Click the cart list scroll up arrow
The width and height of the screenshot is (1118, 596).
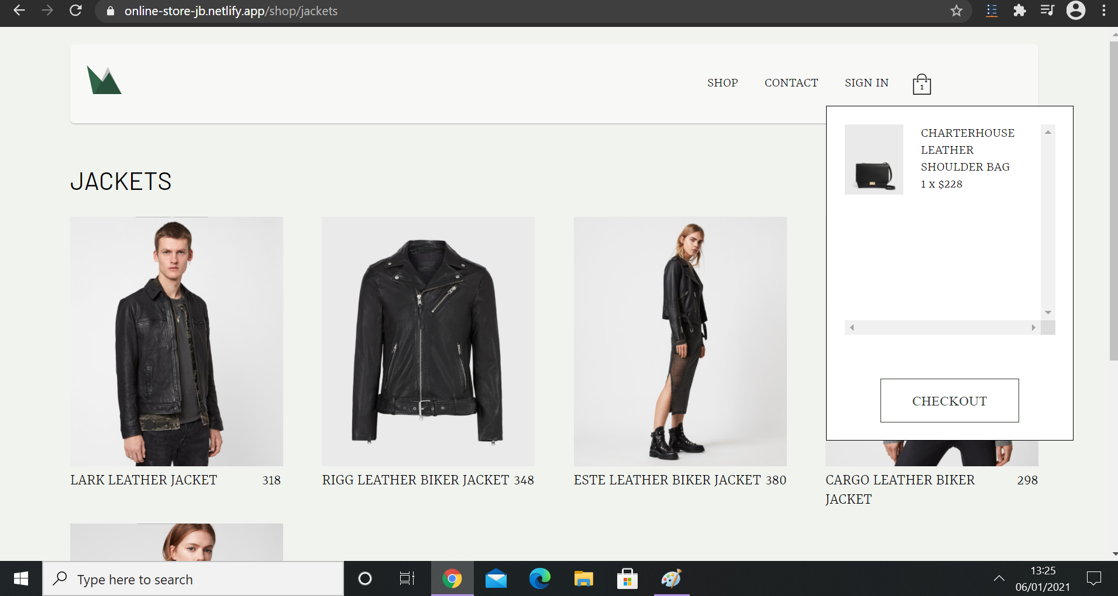pyautogui.click(x=1048, y=132)
